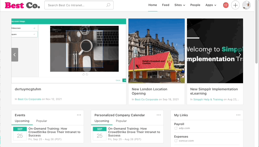The image size is (259, 147).
Task: Open the Simpplr Help & Training site link
Action: click(208, 99)
